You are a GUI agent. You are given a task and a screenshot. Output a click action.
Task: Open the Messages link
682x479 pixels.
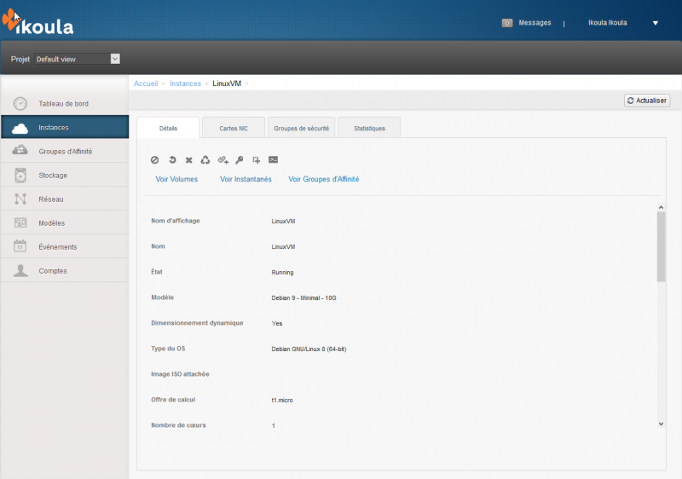coord(535,23)
